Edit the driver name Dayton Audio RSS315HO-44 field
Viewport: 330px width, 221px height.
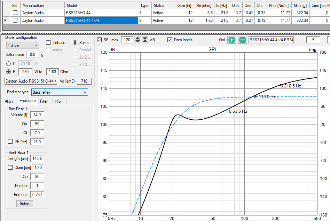pyautogui.click(x=31, y=81)
